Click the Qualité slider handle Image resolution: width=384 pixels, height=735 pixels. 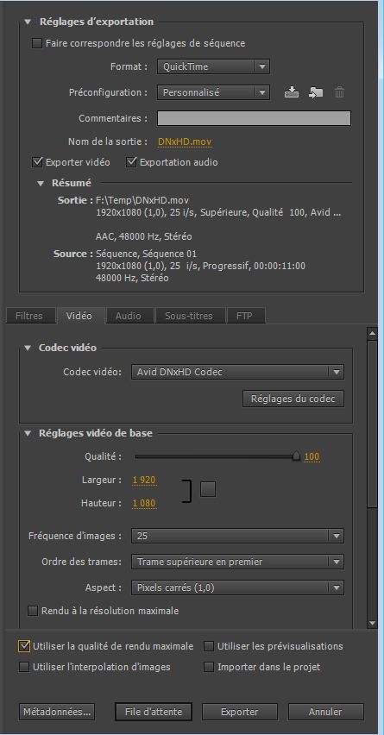point(296,456)
